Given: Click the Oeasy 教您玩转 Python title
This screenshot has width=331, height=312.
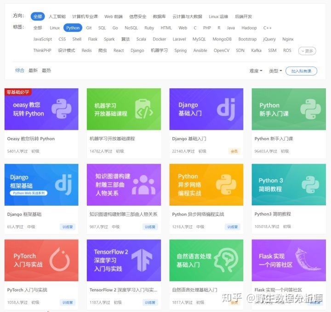Looking at the screenshot, I should tap(31, 139).
